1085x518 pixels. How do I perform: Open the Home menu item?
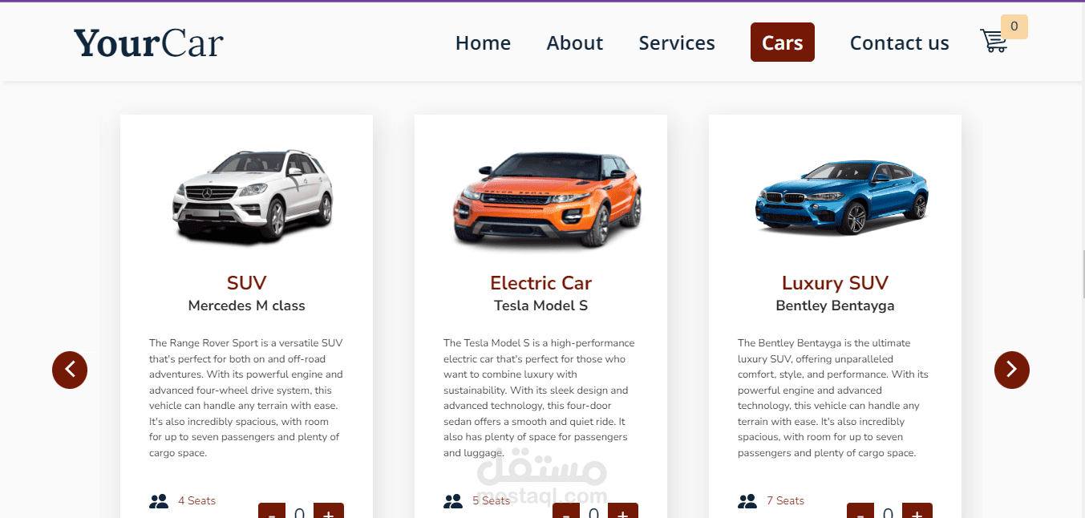483,42
